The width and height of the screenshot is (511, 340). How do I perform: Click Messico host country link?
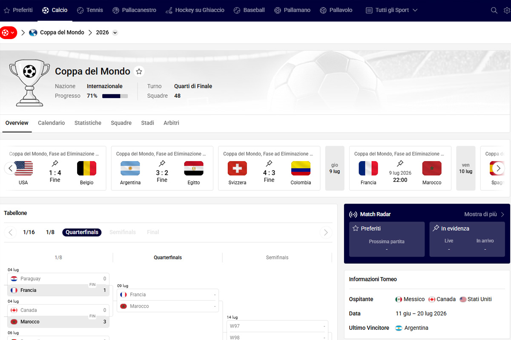(410, 299)
